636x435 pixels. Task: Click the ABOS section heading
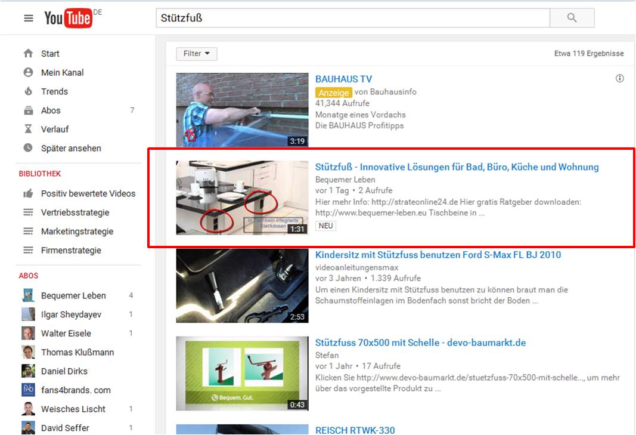point(29,275)
